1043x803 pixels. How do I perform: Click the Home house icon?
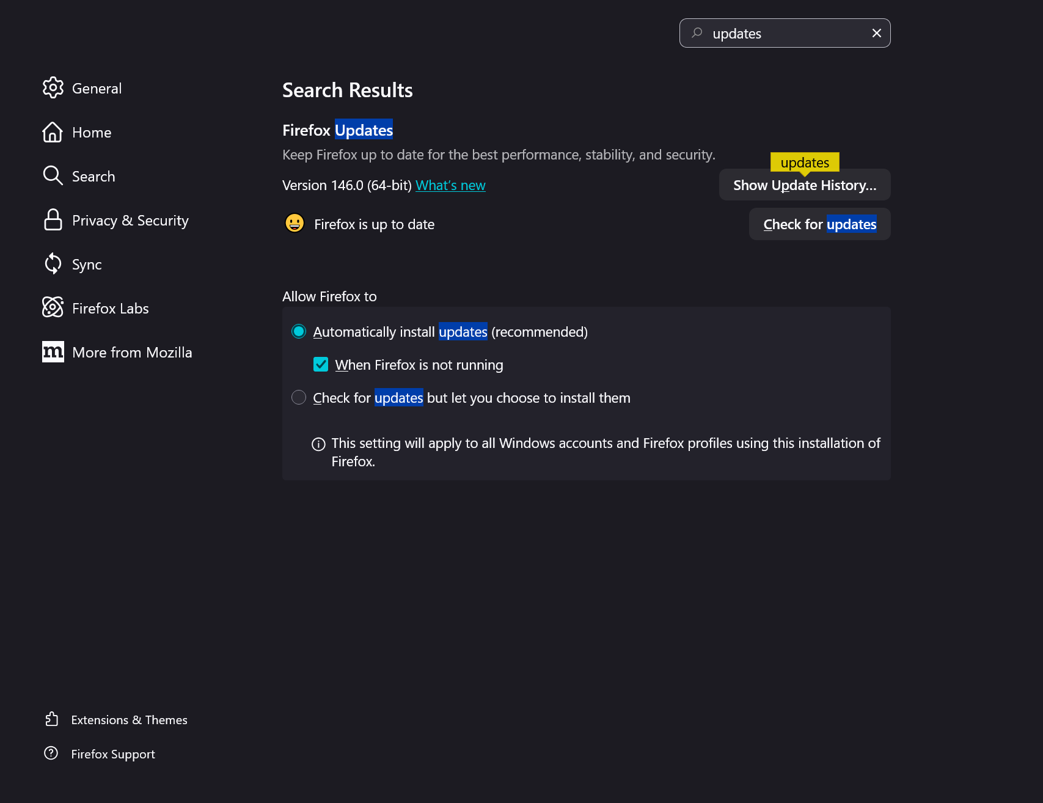[53, 132]
